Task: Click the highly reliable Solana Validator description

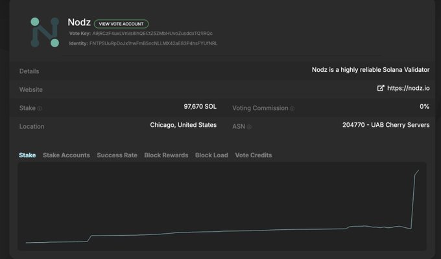Action: point(371,70)
